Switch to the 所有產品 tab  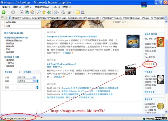(27, 72)
